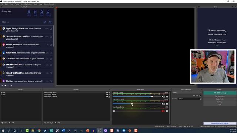Click the Video Capture Device volume slider
Viewport: 237px width, 133px height.
point(137,111)
